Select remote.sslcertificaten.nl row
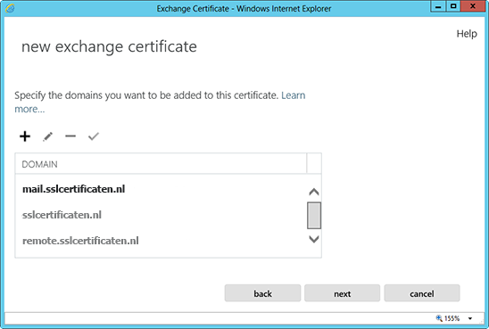This screenshot has height=329, width=489. coord(161,241)
